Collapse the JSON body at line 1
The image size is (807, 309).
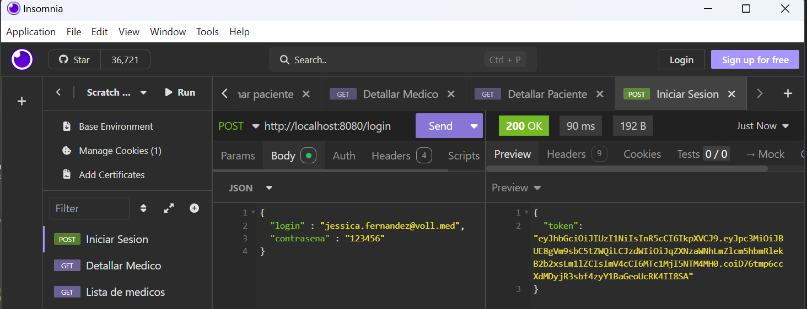253,212
